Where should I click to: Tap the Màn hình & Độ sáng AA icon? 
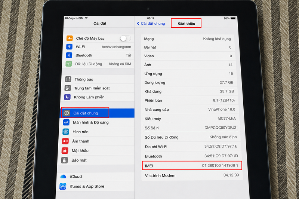point(66,122)
